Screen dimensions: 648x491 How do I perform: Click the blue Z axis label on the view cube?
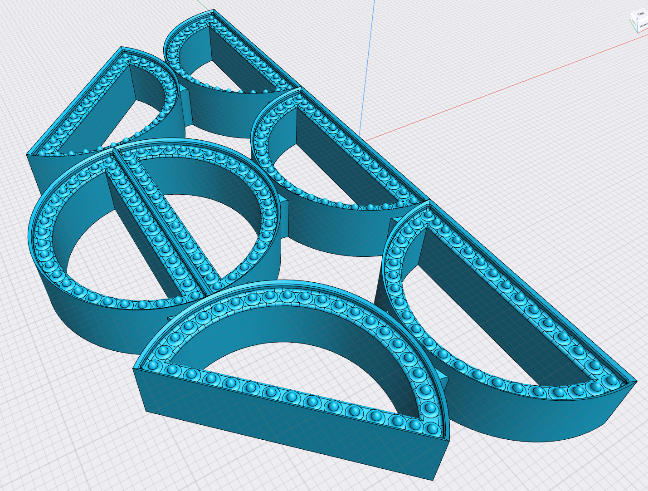pyautogui.click(x=637, y=20)
